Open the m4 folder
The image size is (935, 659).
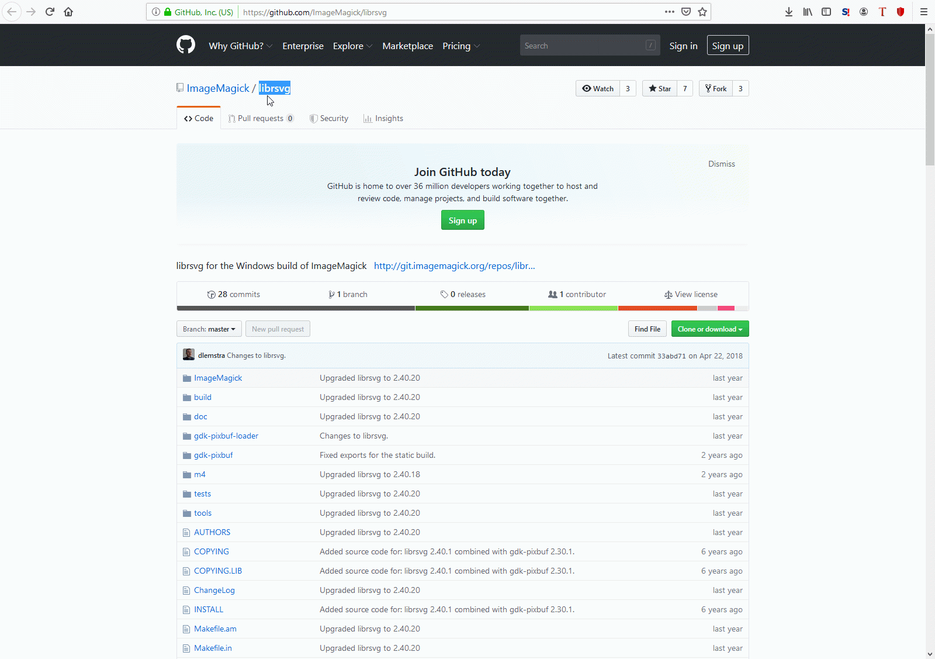click(200, 474)
